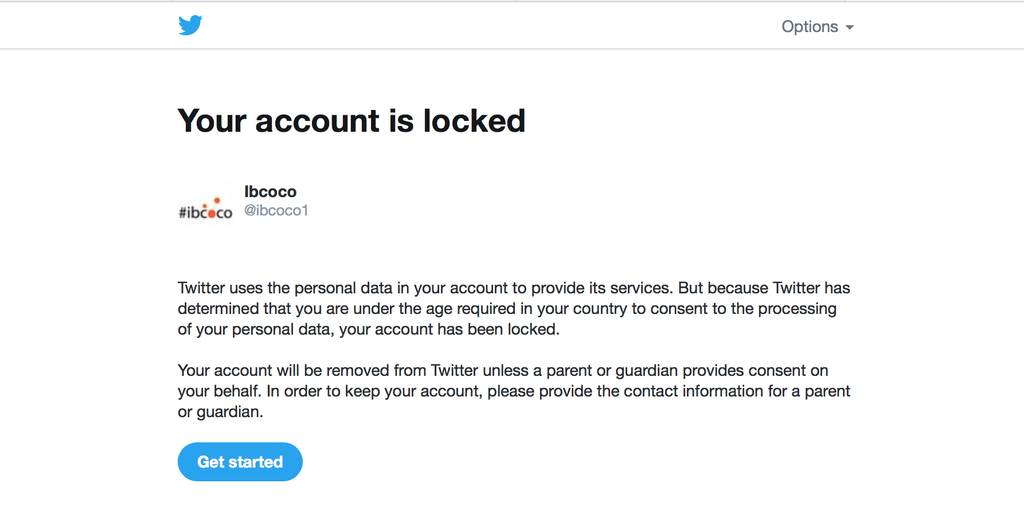Click the Twitter bird logo

190,25
